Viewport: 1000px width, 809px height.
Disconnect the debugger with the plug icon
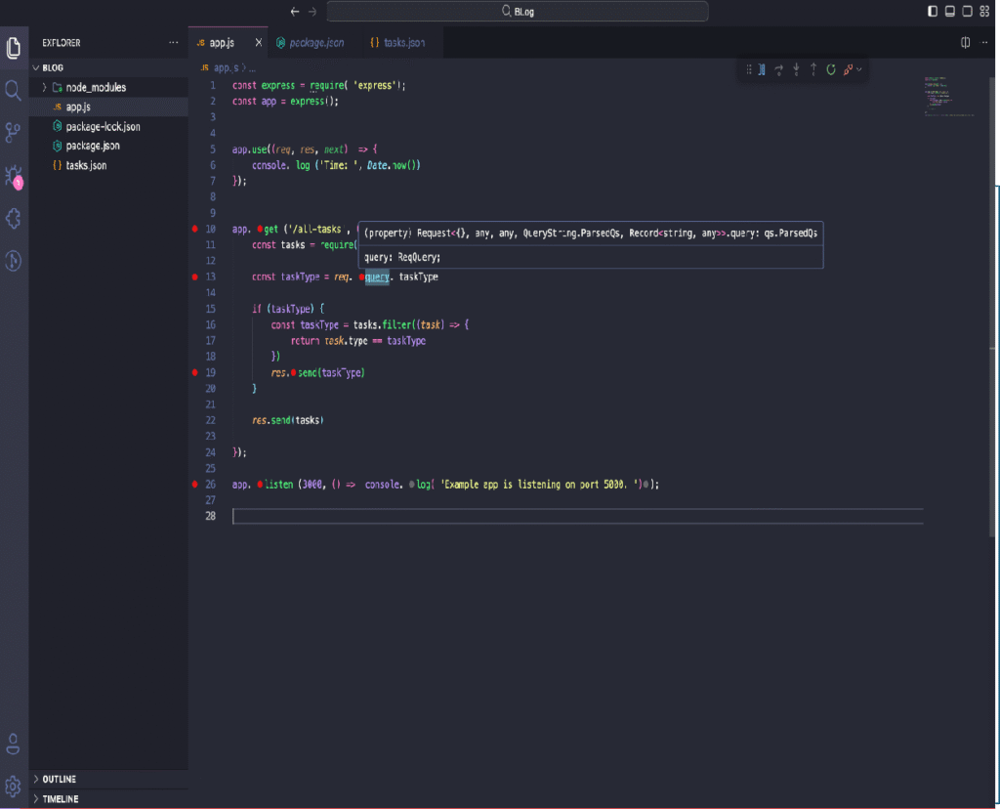click(848, 69)
